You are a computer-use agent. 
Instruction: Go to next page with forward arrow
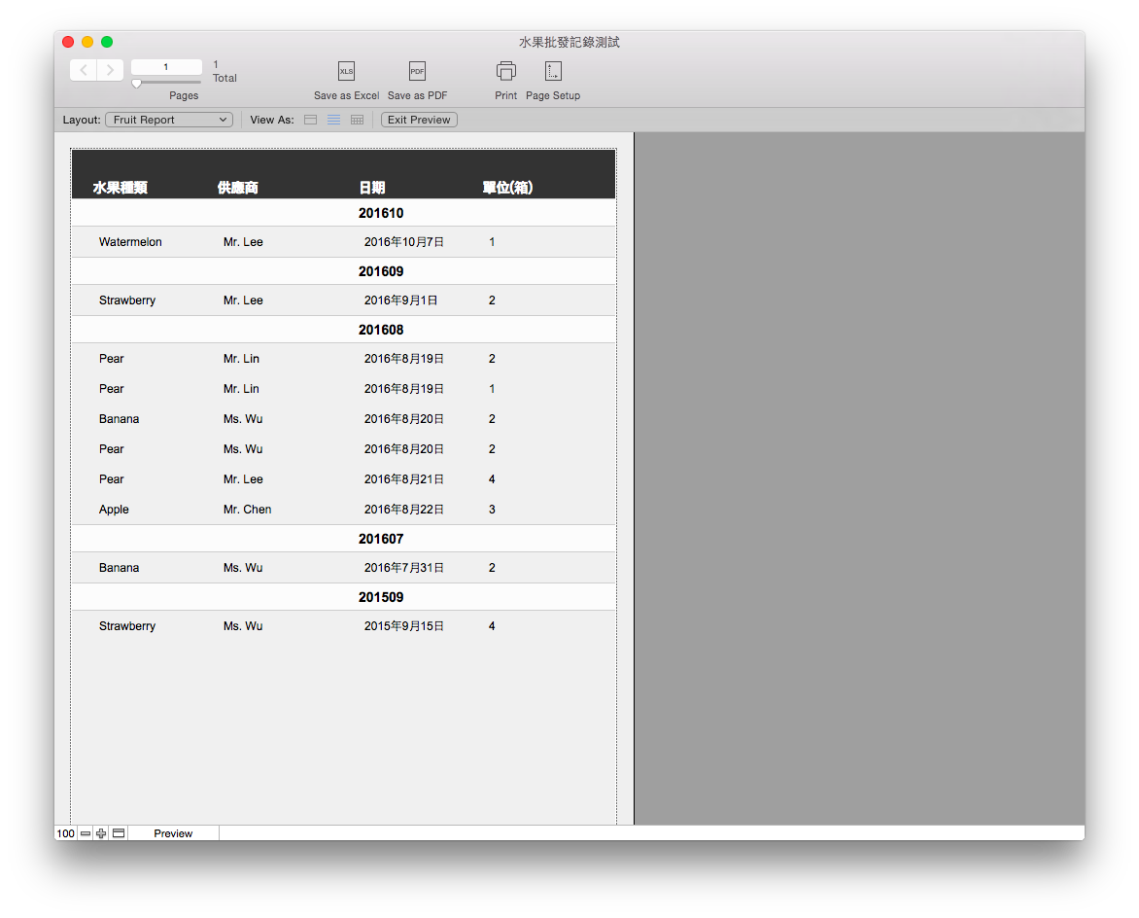[x=111, y=70]
